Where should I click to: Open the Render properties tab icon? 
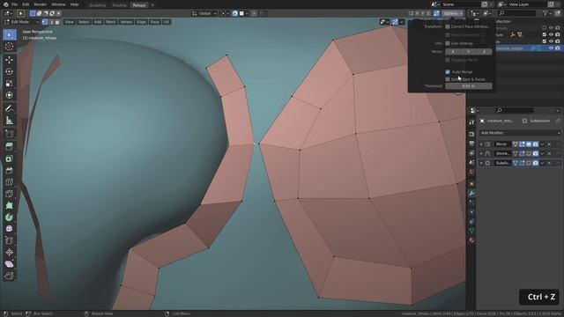(471, 134)
